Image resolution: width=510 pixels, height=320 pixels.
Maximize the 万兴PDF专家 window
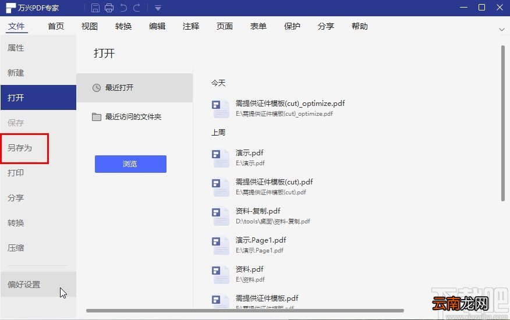[x=481, y=7]
